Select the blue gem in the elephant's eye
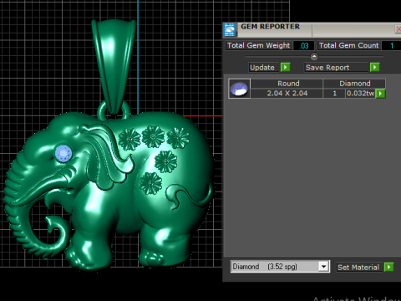The width and height of the screenshot is (401, 301). coord(63,153)
